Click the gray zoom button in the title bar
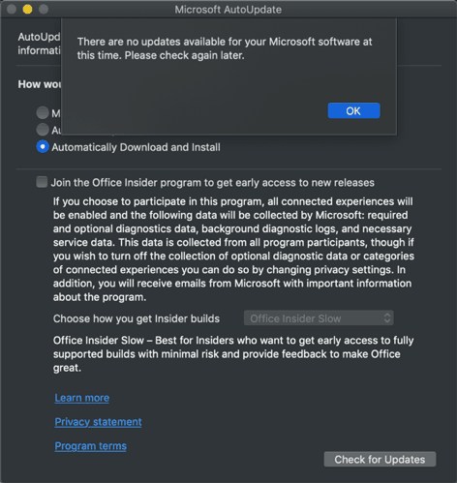Image resolution: width=457 pixels, height=483 pixels. click(x=44, y=9)
